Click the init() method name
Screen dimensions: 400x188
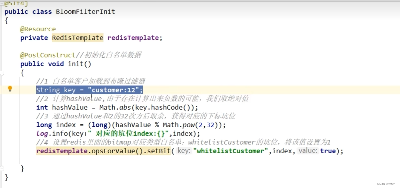coord(79,64)
